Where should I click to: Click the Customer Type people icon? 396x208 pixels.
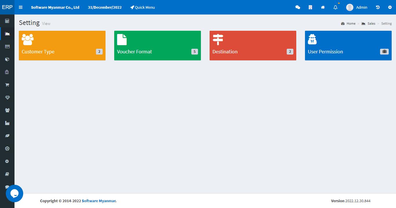(28, 39)
